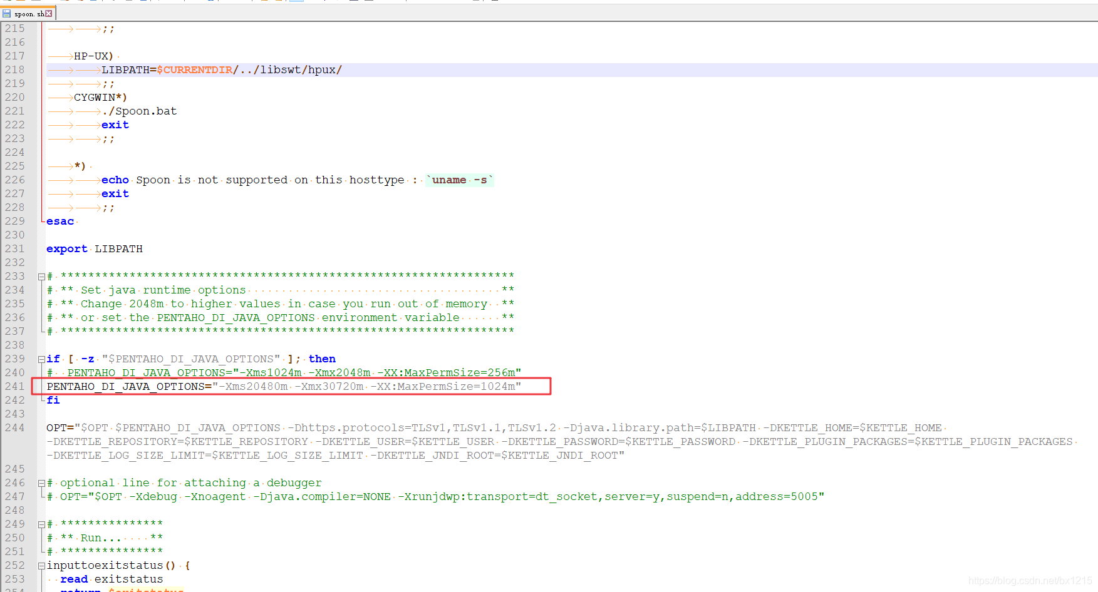This screenshot has height=592, width=1098.
Task: Click the 'Run...' comment on line 250
Action: point(101,538)
